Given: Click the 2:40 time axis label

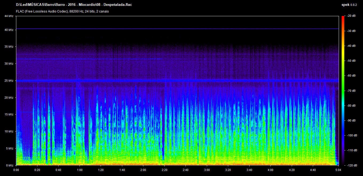Looking at the screenshot, I should coord(186,170).
